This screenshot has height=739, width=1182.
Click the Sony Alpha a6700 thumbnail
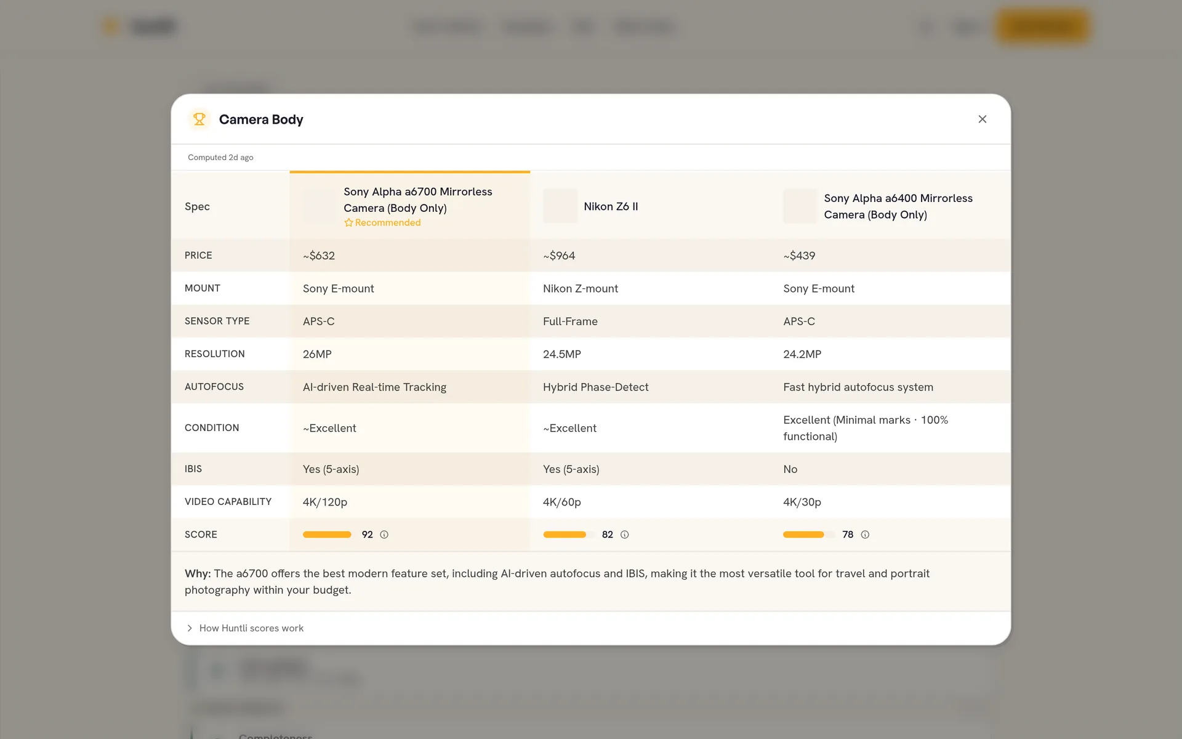(320, 206)
